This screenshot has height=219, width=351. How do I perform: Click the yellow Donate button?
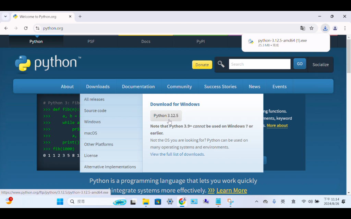click(202, 65)
